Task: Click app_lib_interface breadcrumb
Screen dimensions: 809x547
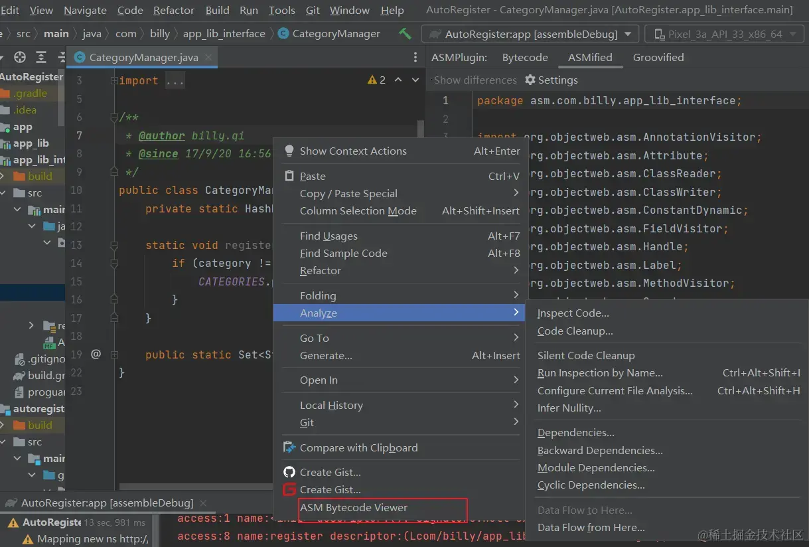Action: pos(224,33)
